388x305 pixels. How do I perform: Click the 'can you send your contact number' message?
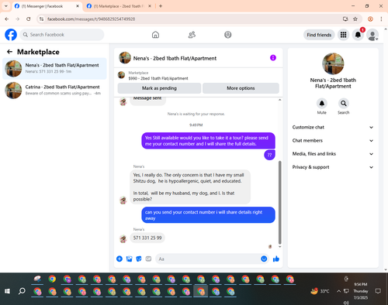tap(208, 215)
